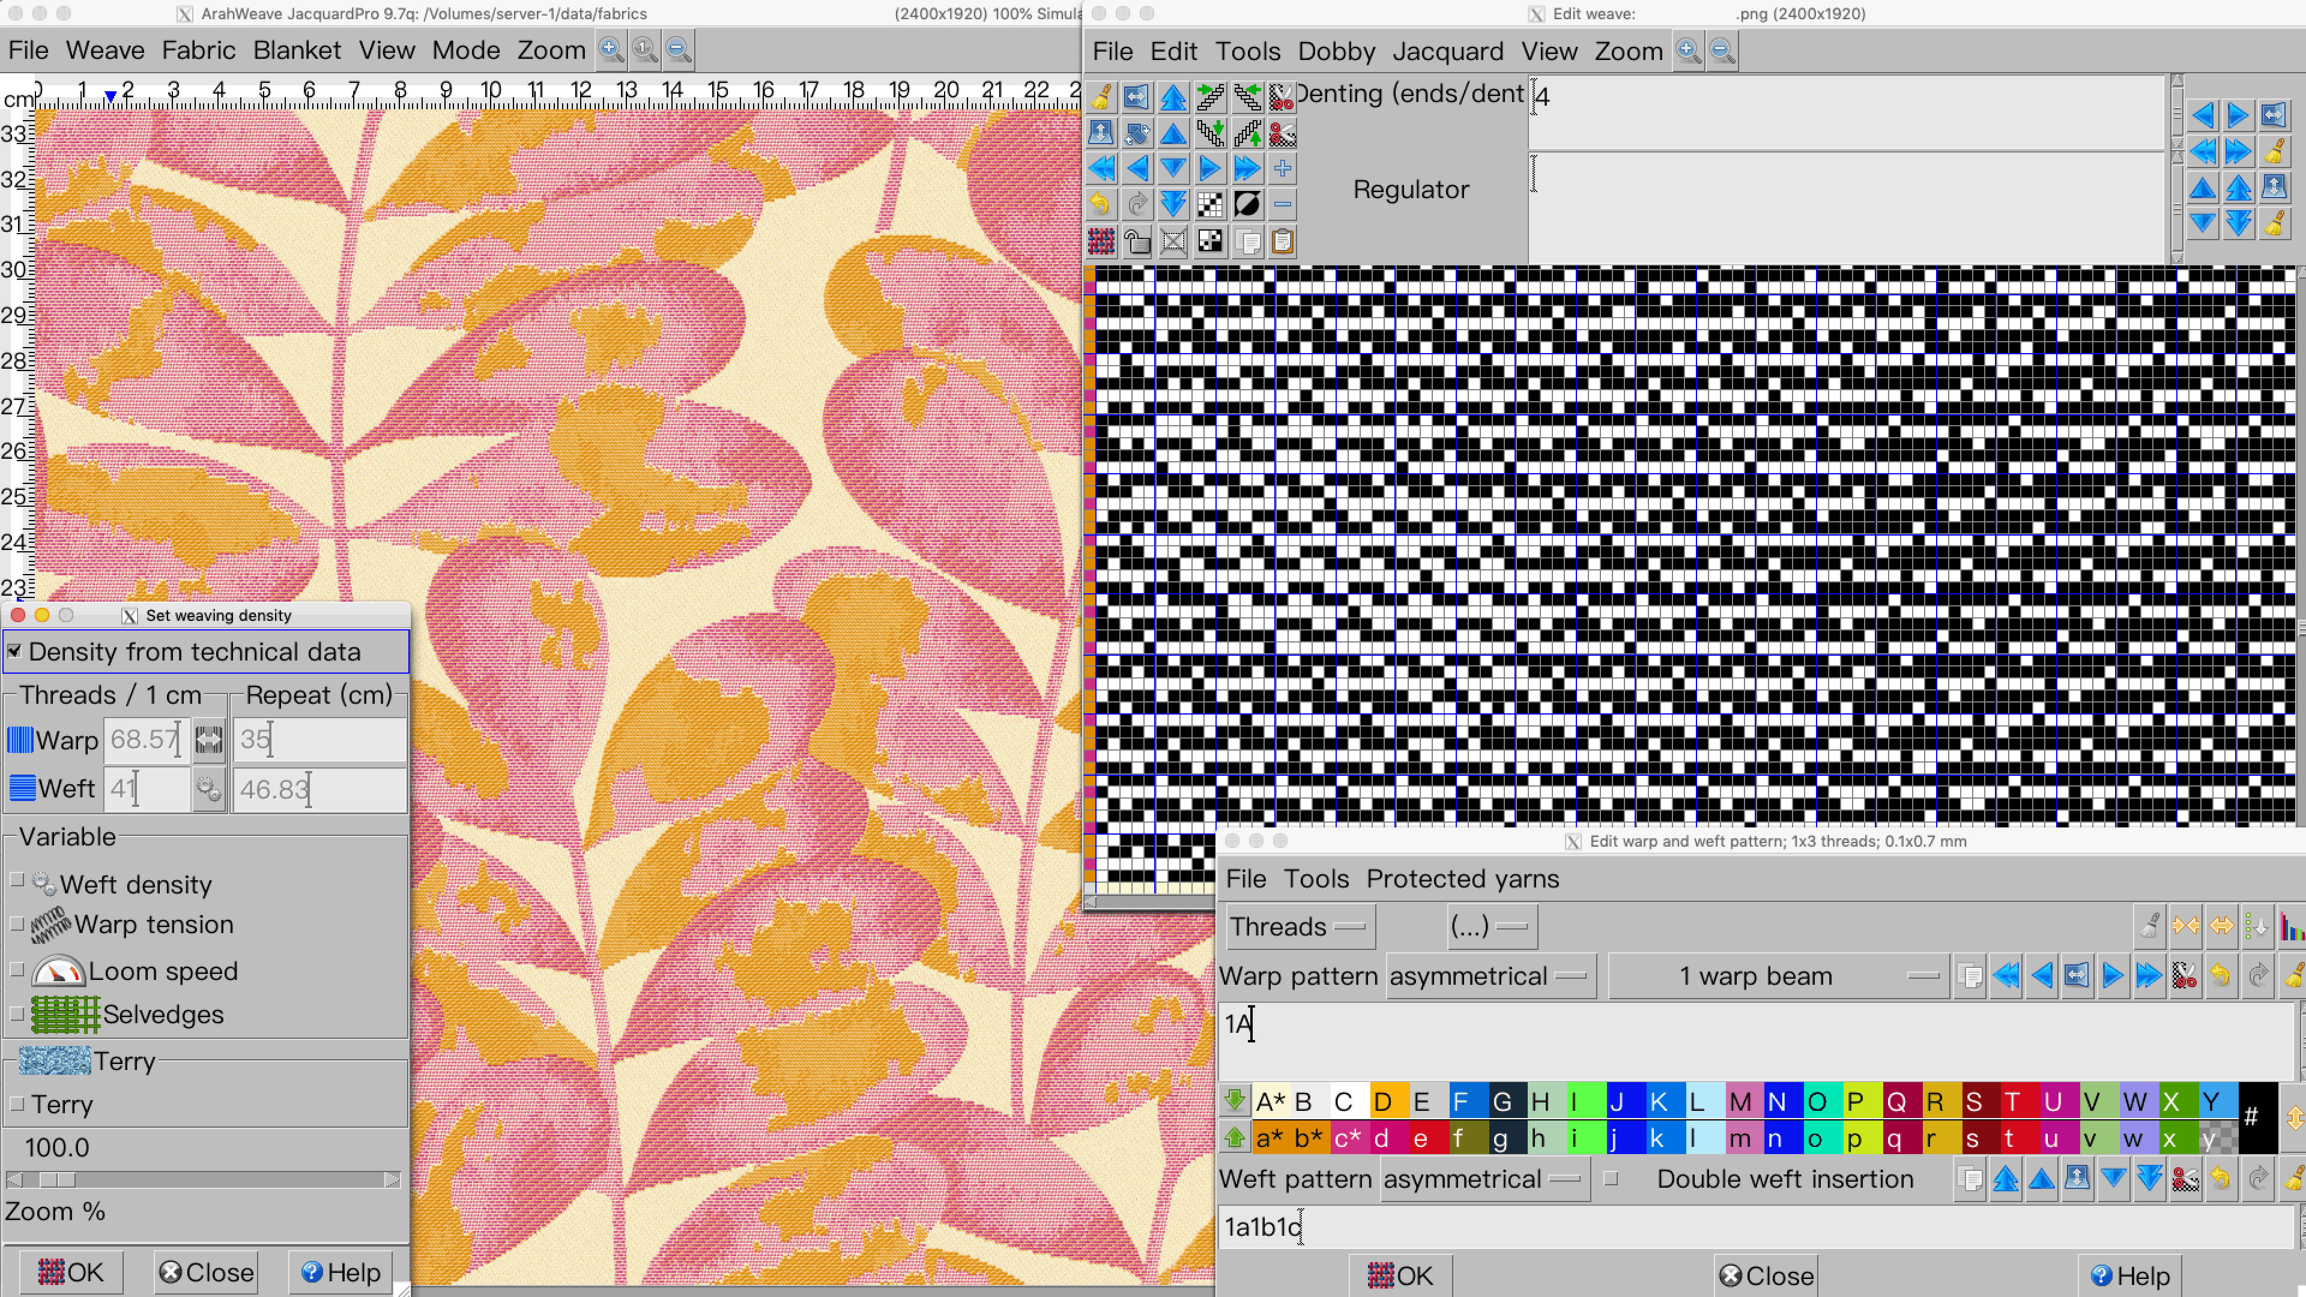The image size is (2306, 1297).
Task: Click Close in Set weaving density dialog
Action: (207, 1272)
